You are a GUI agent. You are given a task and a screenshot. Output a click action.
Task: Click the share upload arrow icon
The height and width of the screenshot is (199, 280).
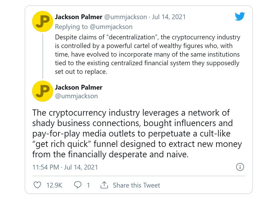(x=104, y=185)
